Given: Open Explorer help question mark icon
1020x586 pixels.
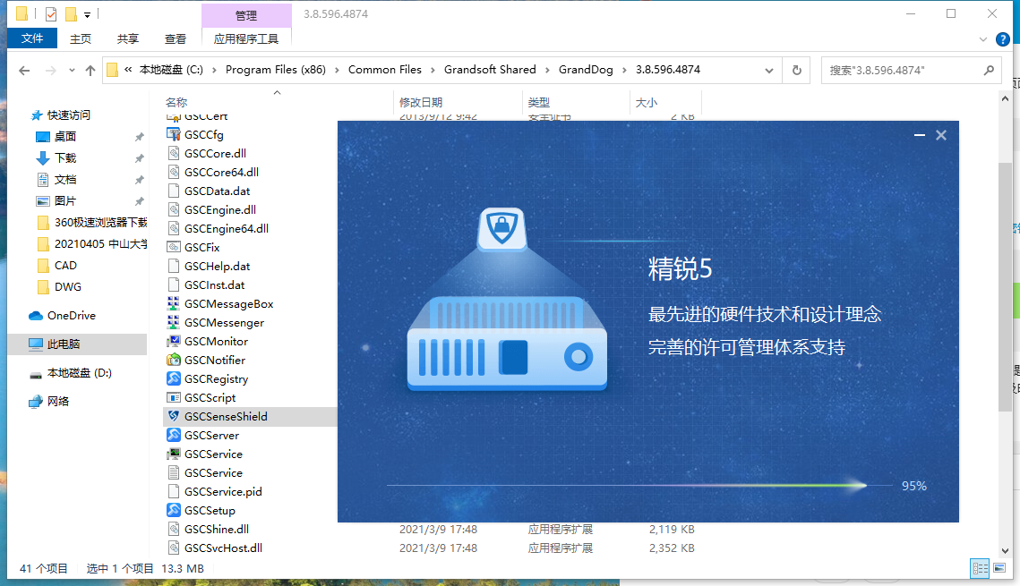Looking at the screenshot, I should [x=1002, y=39].
